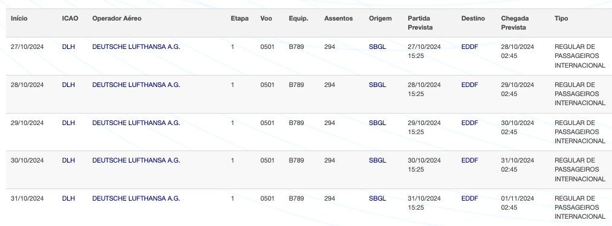Select the Destino column header
Screen dimensions: 612x226
pyautogui.click(x=473, y=18)
